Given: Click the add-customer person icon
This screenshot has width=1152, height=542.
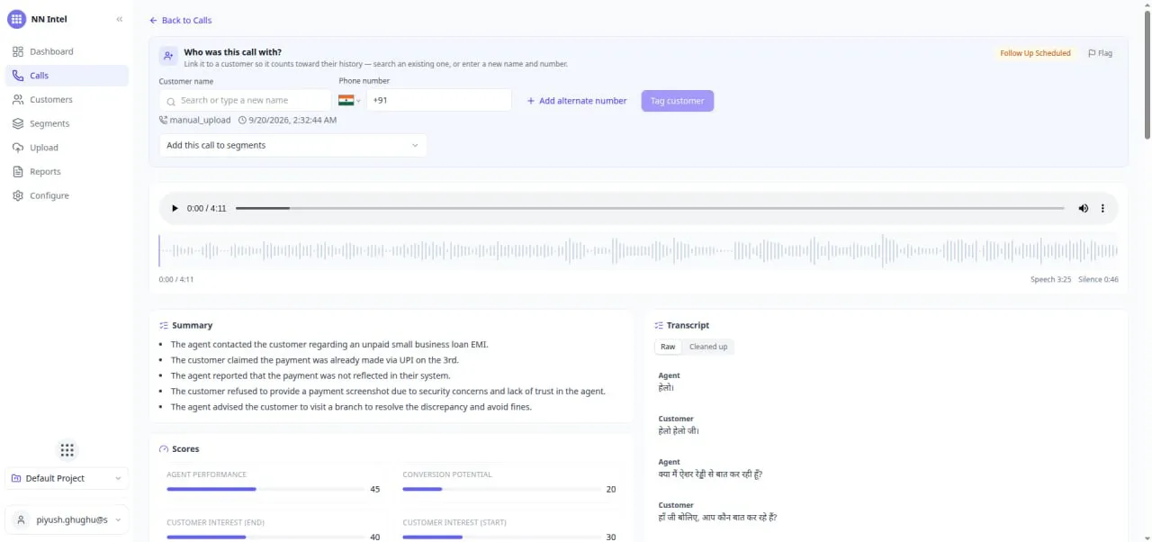Looking at the screenshot, I should tap(168, 56).
